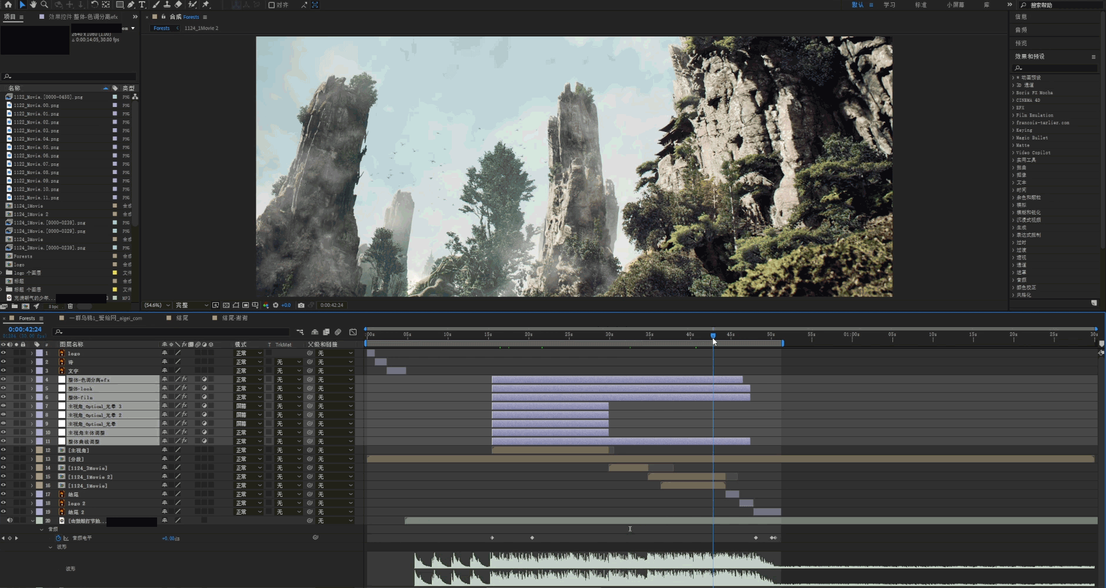Expand the Boris FX Mocha effects category
Viewport: 1106px width, 588px height.
click(x=1013, y=93)
